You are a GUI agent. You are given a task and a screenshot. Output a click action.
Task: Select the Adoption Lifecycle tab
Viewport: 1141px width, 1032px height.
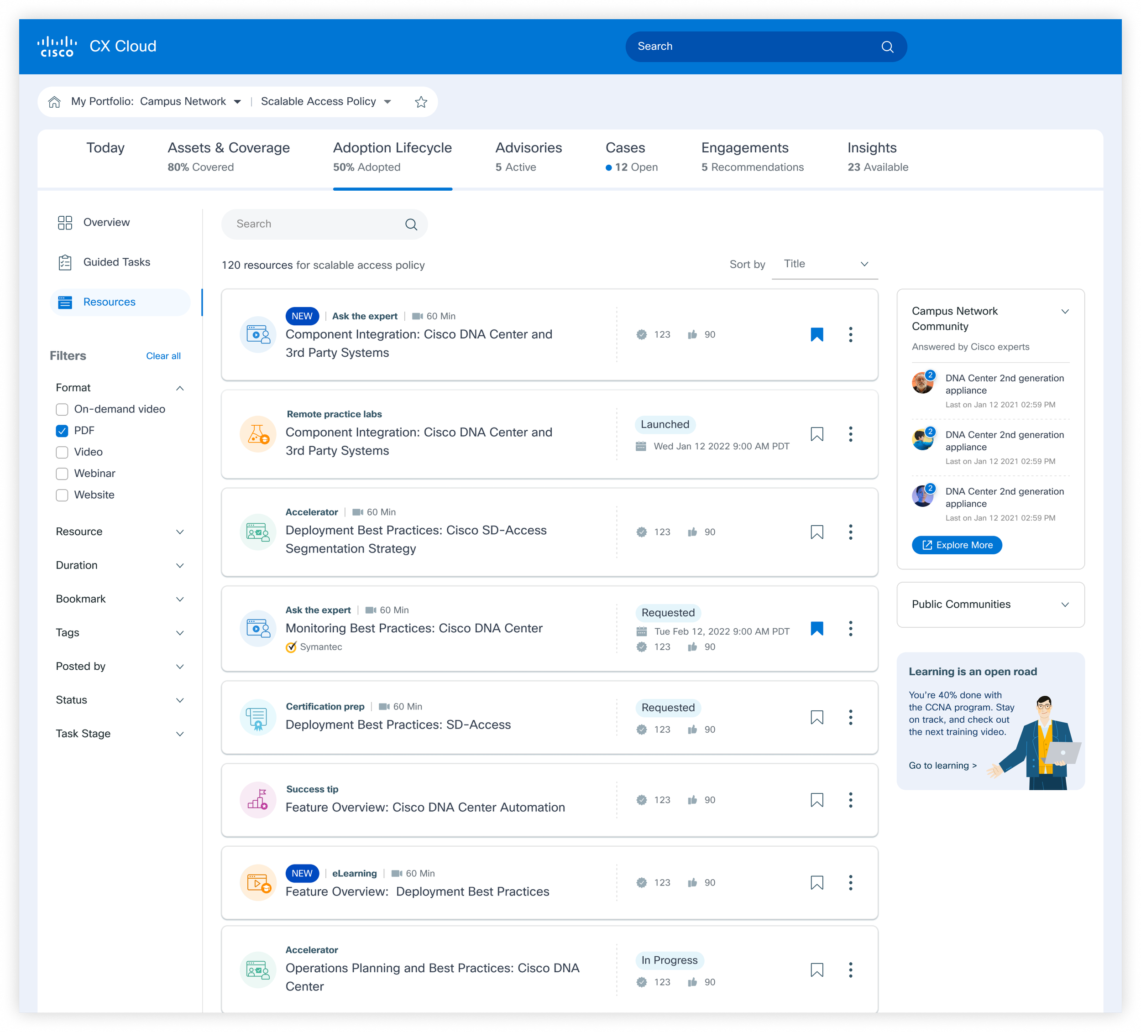[392, 157]
